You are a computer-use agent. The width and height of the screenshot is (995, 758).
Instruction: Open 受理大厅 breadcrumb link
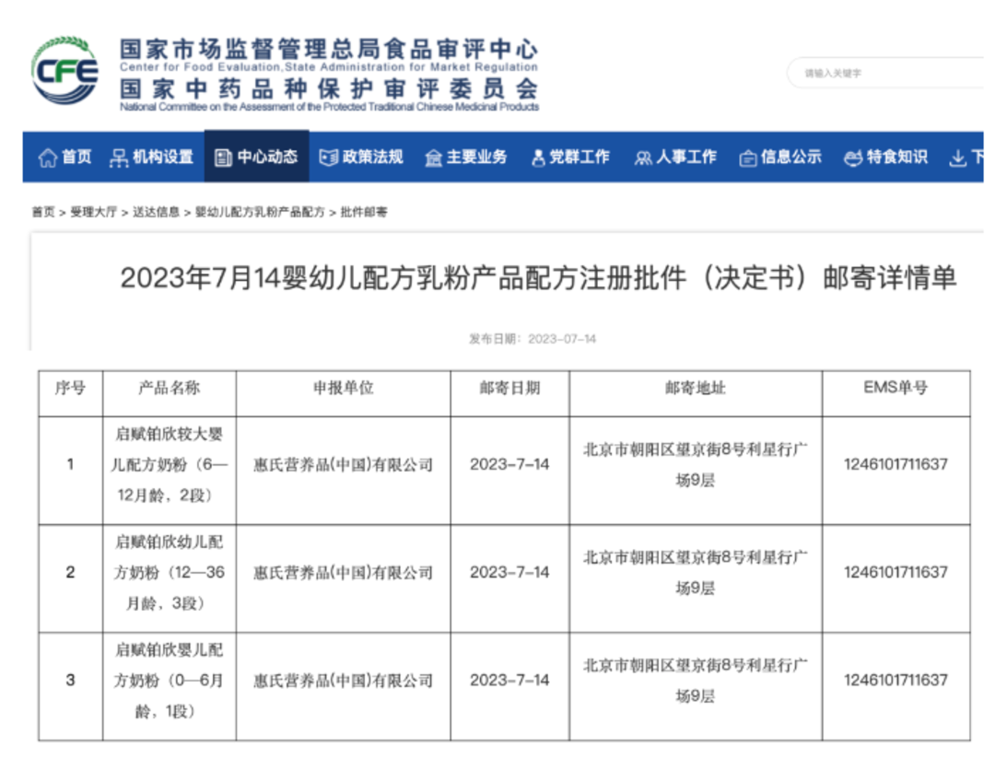pos(93,212)
